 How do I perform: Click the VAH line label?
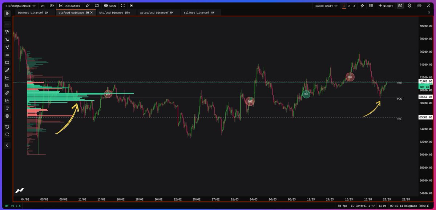(x=400, y=83)
